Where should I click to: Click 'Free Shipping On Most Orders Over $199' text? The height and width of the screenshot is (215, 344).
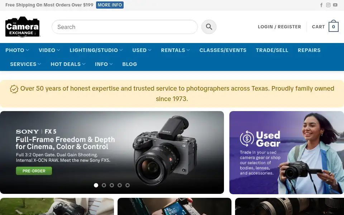pyautogui.click(x=49, y=5)
